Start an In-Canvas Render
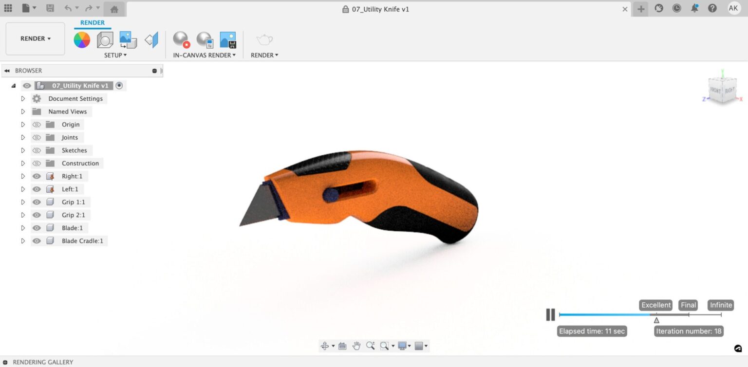This screenshot has height=367, width=748. tap(180, 40)
